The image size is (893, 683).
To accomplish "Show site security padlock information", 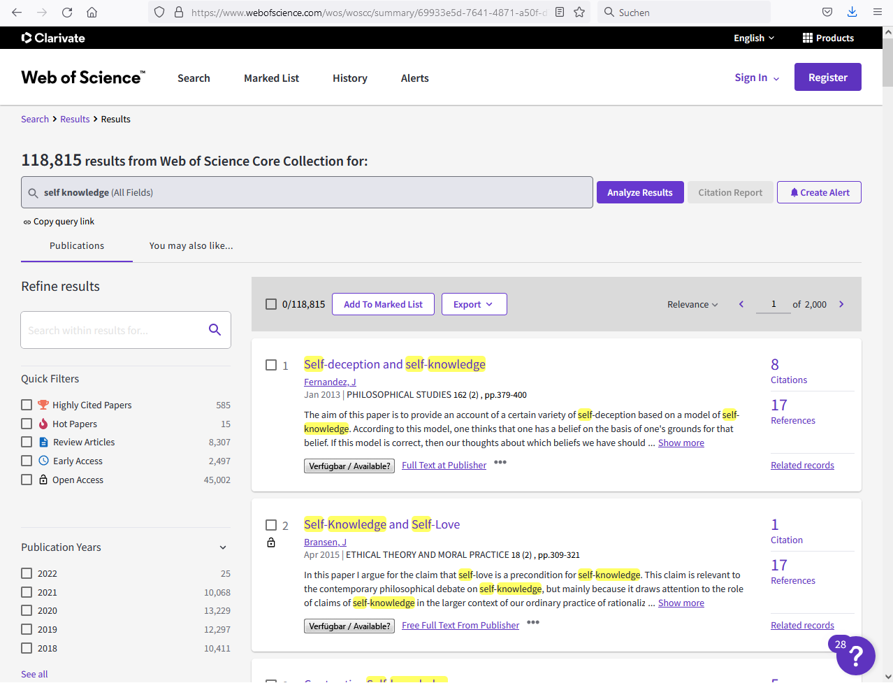I will pos(179,12).
